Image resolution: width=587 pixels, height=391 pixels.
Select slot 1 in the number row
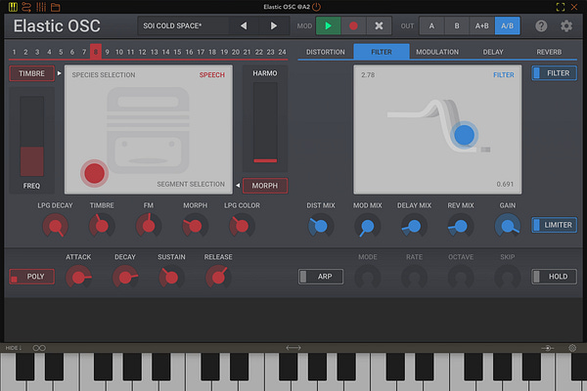point(15,52)
